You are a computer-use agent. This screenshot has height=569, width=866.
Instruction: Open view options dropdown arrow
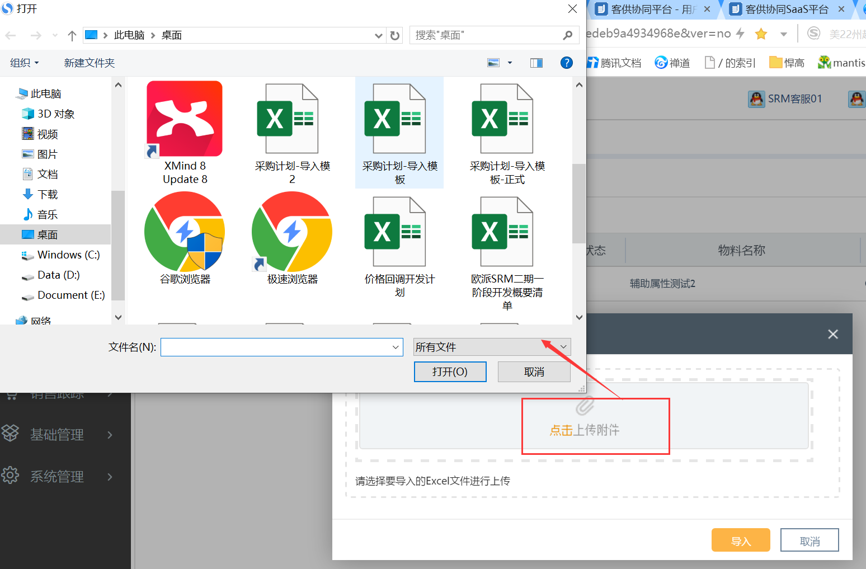click(x=510, y=63)
